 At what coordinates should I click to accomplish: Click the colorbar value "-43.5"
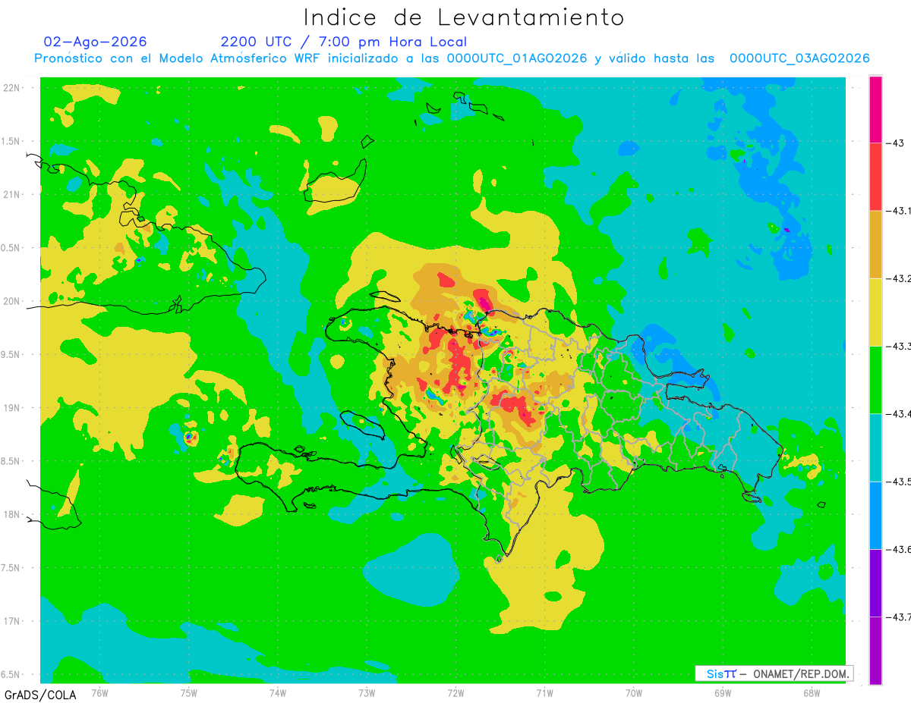tap(898, 482)
